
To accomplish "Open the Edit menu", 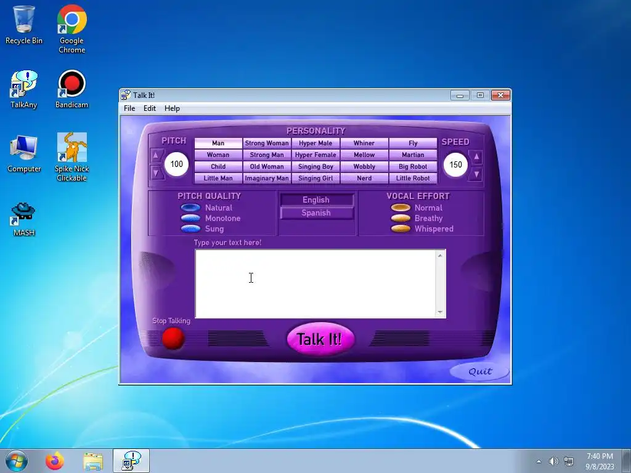I will point(149,108).
